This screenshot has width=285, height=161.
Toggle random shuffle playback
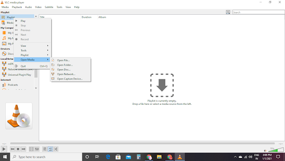tap(56, 149)
